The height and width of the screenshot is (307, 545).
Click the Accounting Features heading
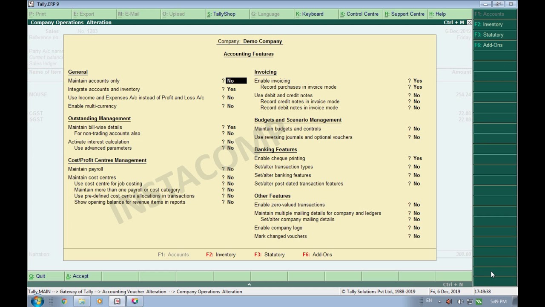[x=249, y=54]
